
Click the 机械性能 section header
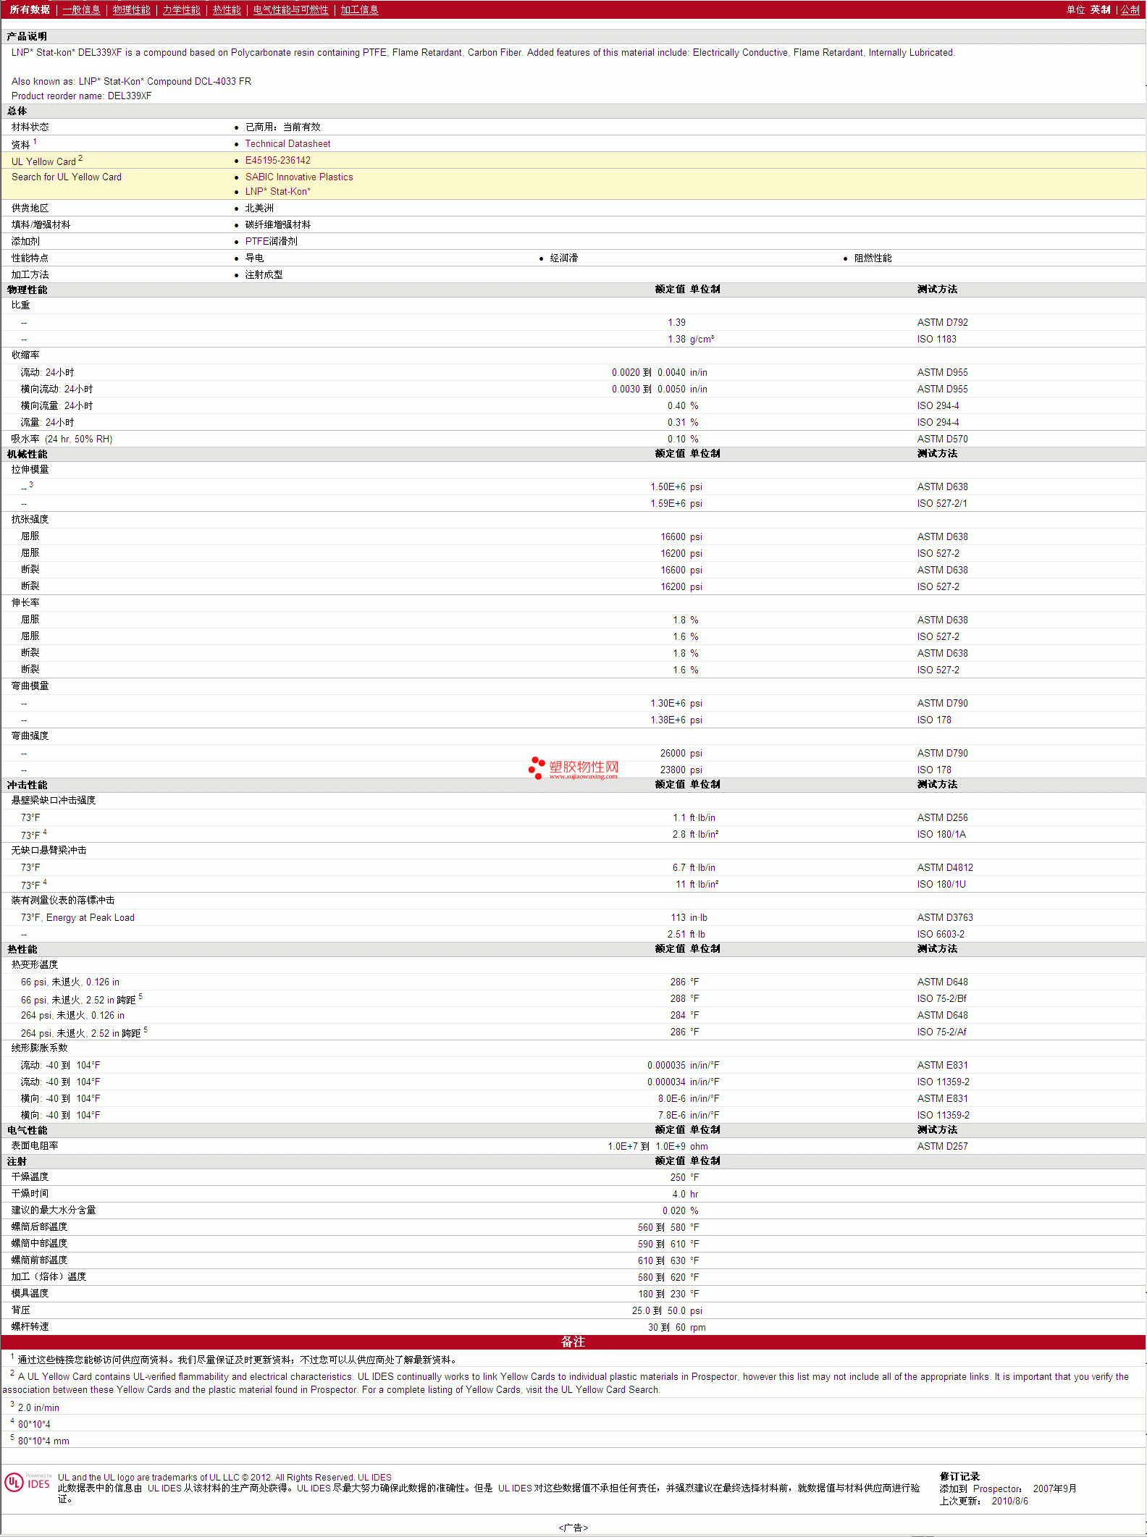pos(27,455)
